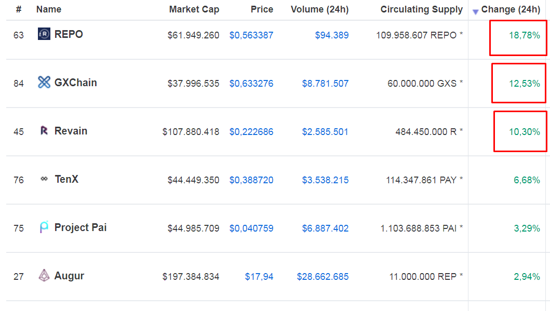Sort by Circulating Supply column header
The height and width of the screenshot is (311, 550).
(422, 9)
